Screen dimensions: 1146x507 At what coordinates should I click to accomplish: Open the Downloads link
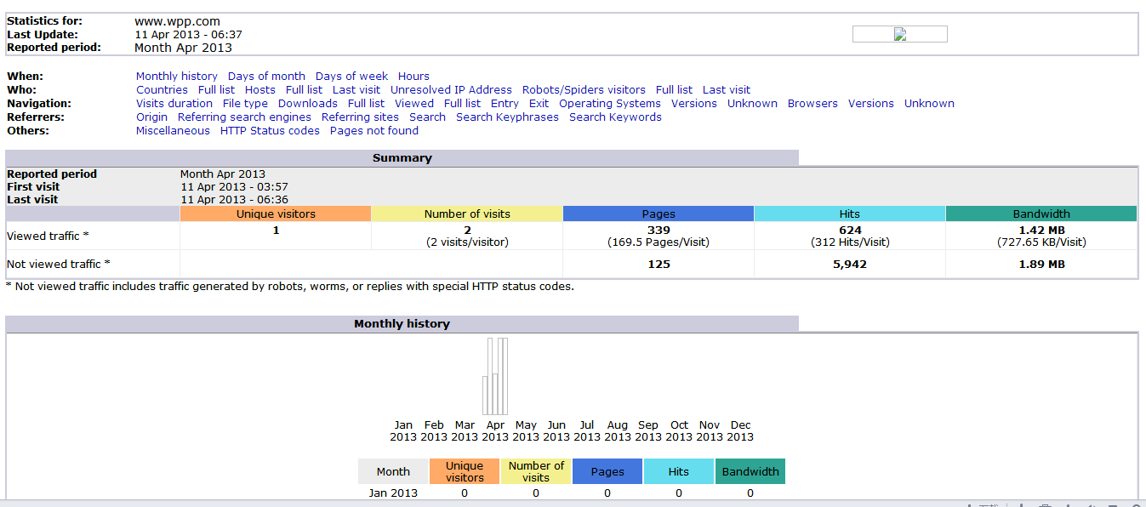[308, 103]
